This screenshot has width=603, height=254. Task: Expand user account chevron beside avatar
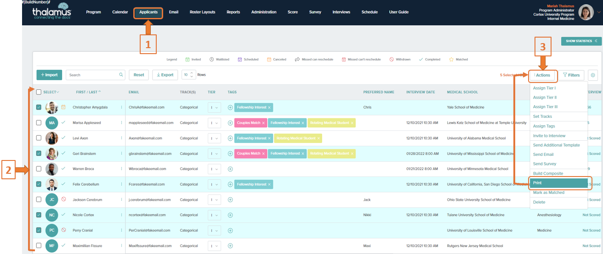(x=599, y=12)
